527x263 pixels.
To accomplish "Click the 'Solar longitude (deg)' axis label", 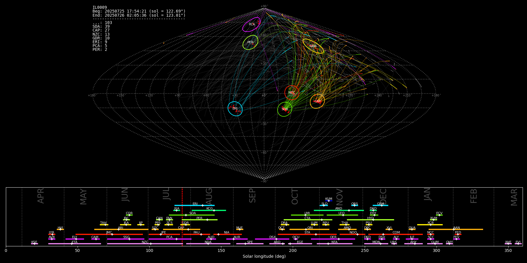I will coord(264,257).
